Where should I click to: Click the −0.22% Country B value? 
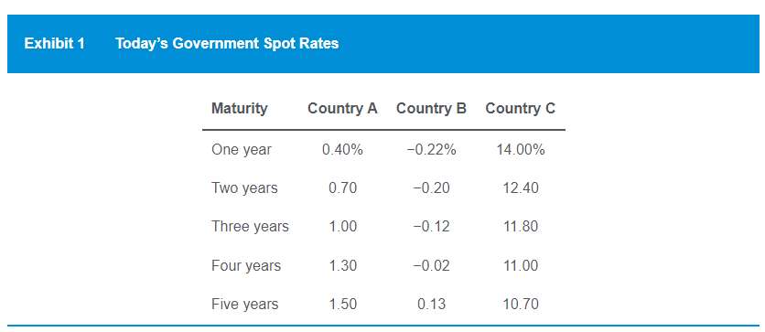(x=431, y=149)
